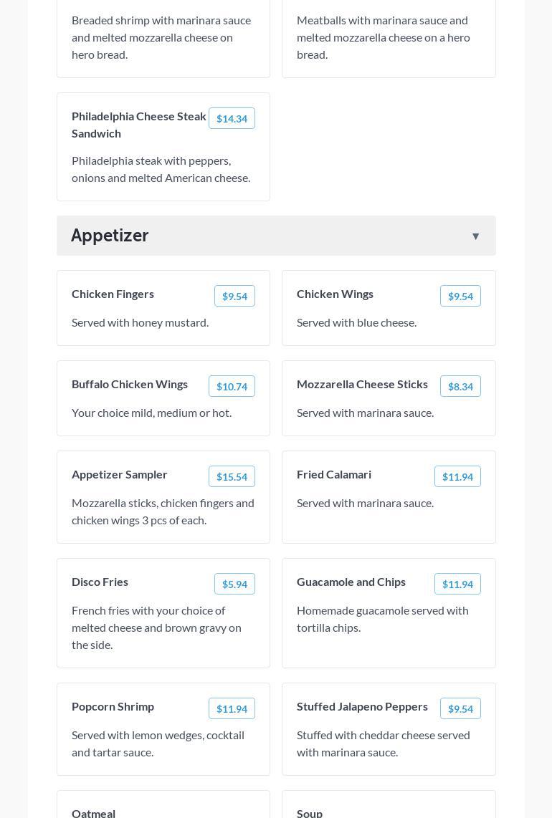Open the Appetizer Sampler item title
The height and width of the screenshot is (818, 552).
(120, 474)
